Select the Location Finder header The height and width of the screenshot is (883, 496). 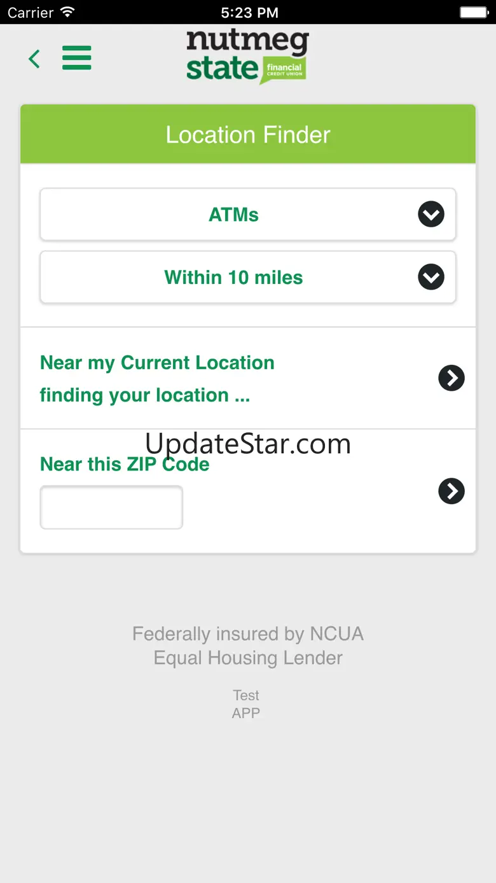[248, 135]
